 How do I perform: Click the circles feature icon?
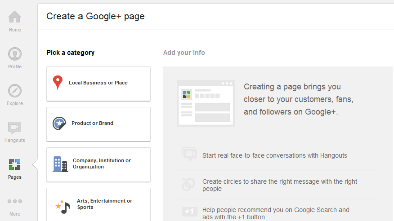coord(188,184)
